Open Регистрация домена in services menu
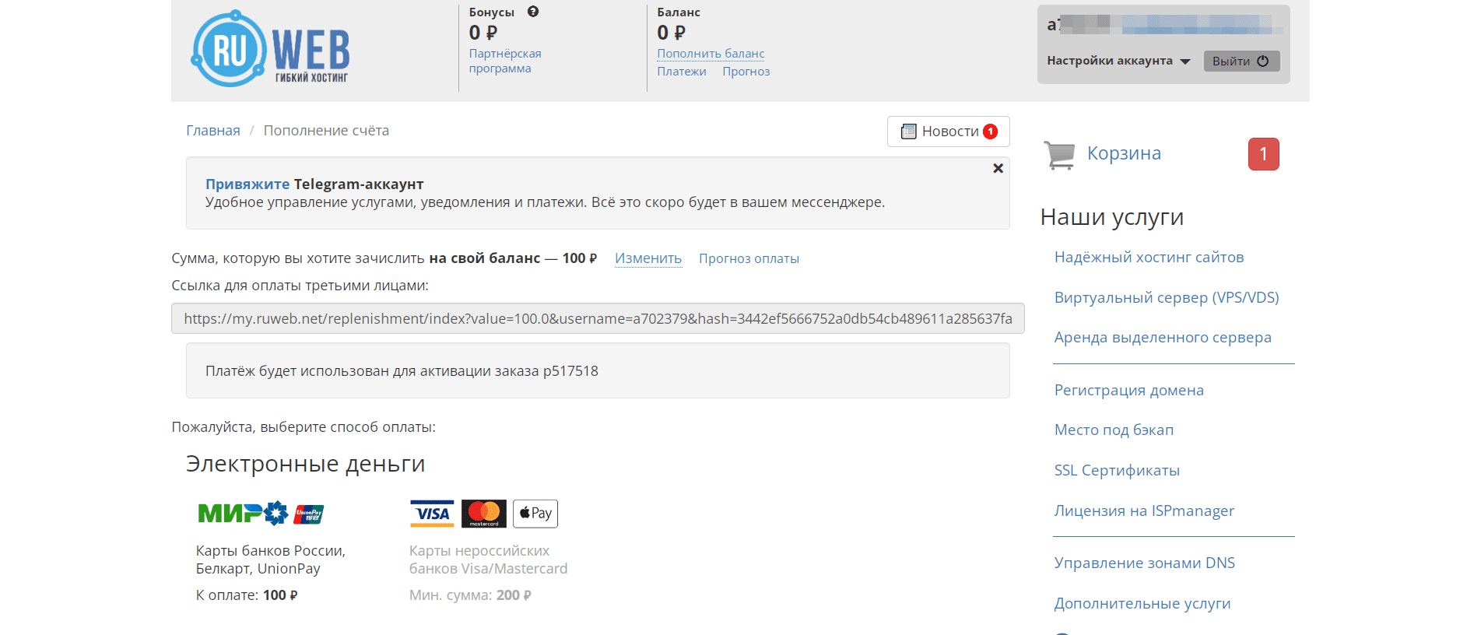 pos(1128,390)
